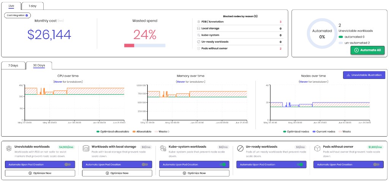Click the local storage database icon

[x=86, y=148]
